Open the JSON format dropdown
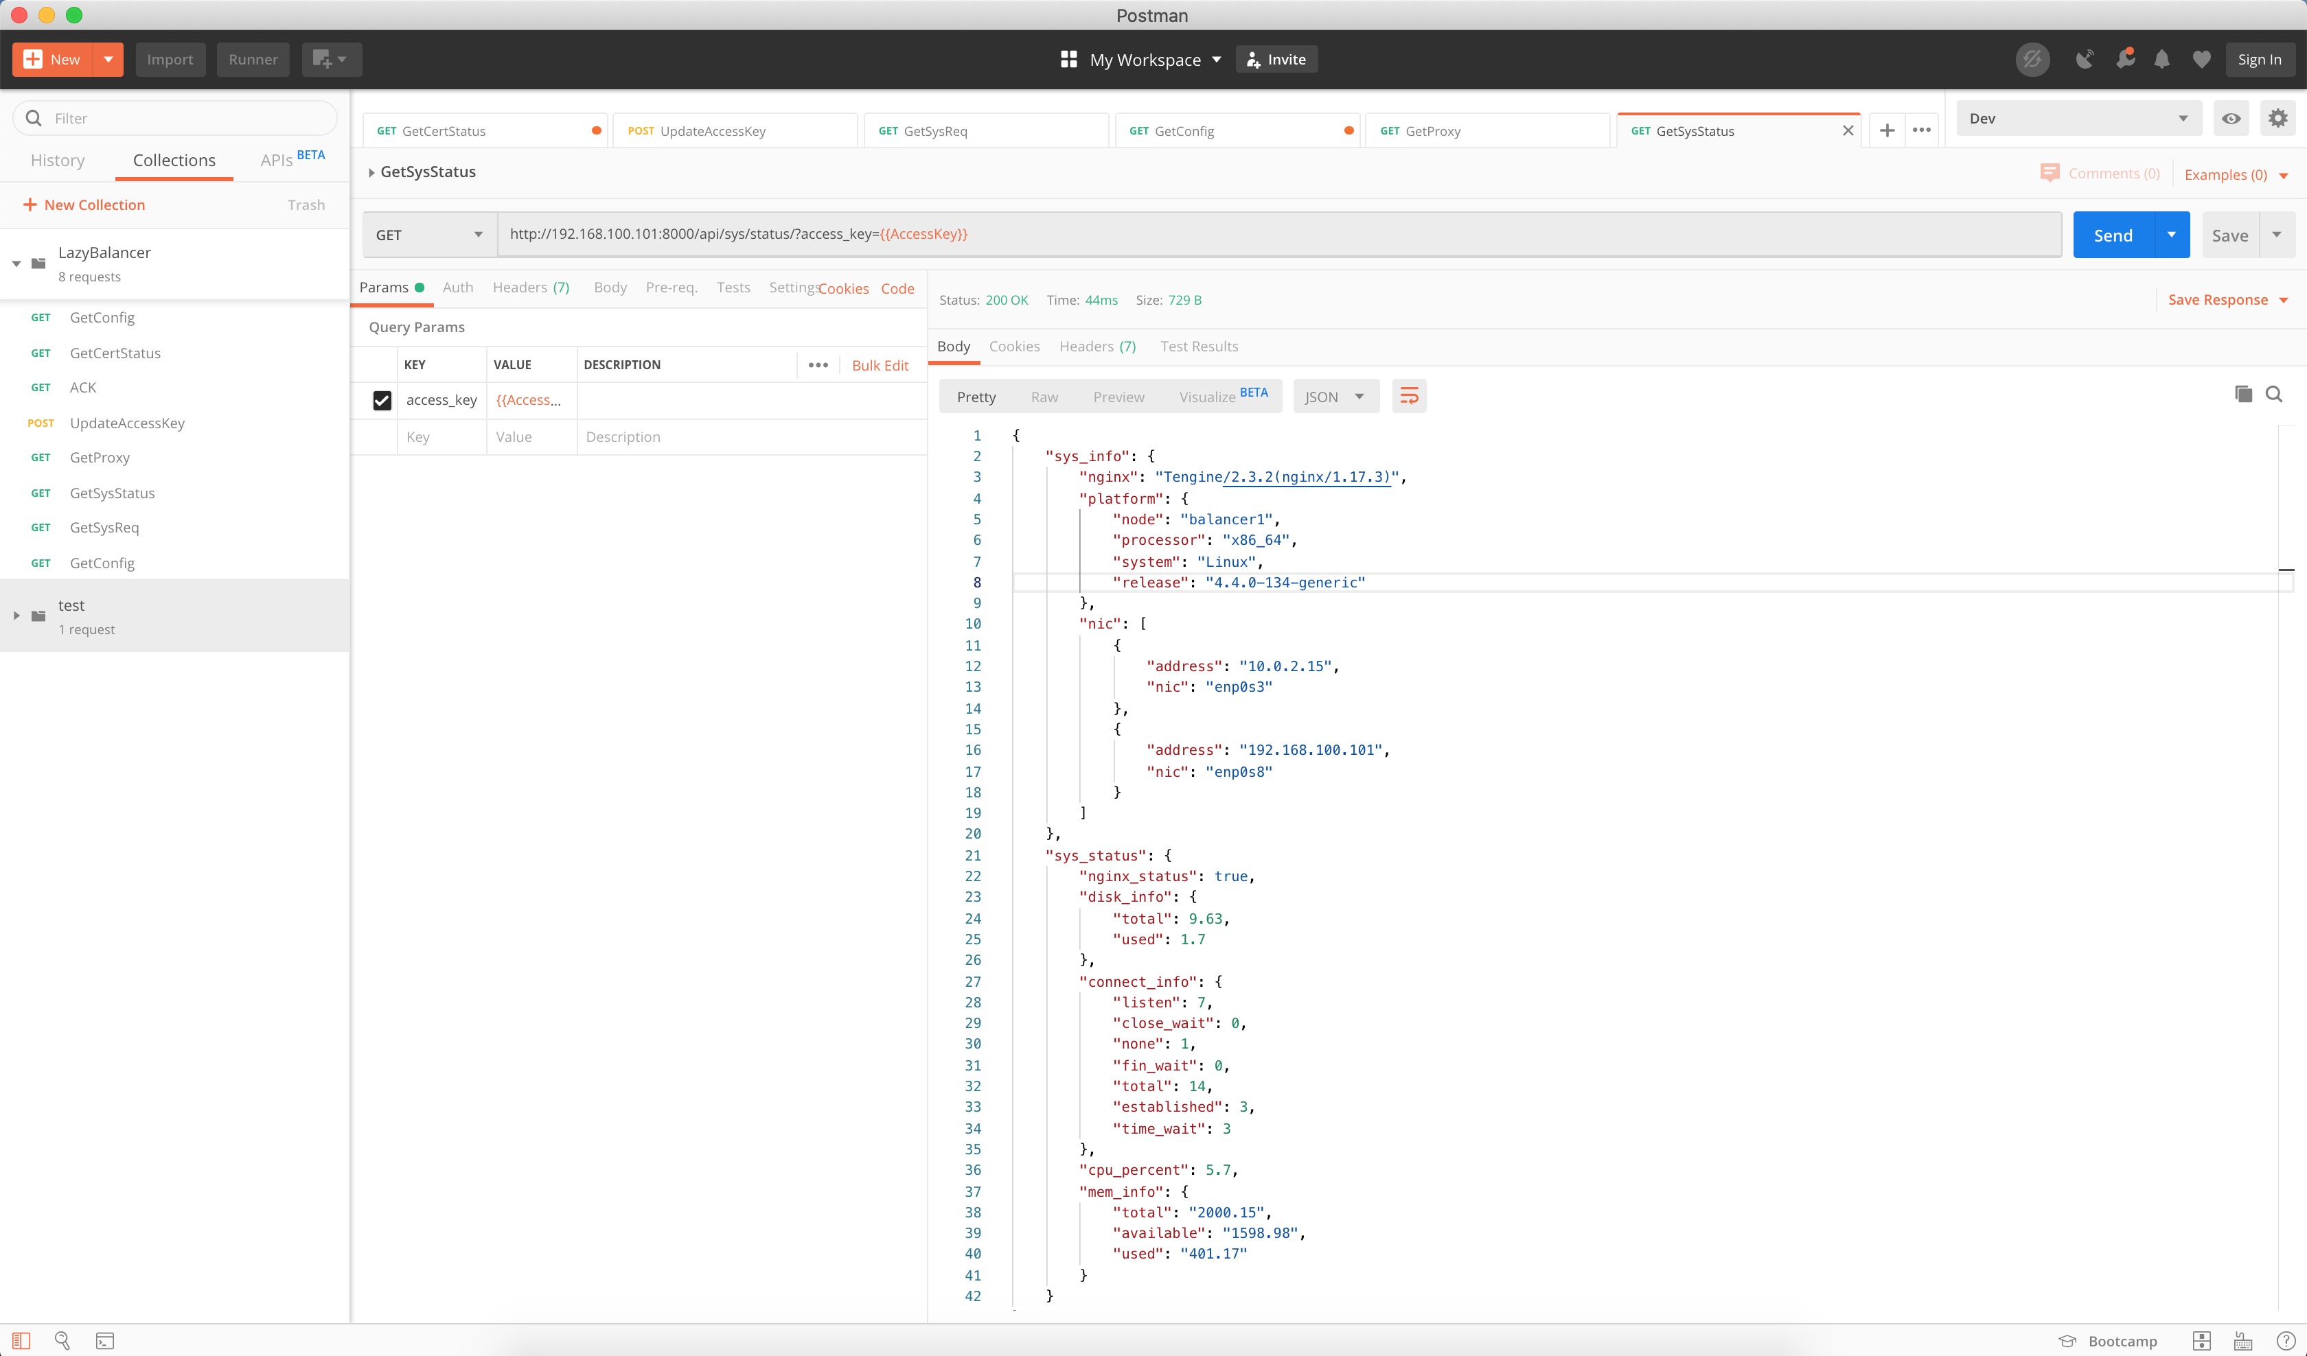Screen dimensions: 2307x1356 click(1335, 397)
